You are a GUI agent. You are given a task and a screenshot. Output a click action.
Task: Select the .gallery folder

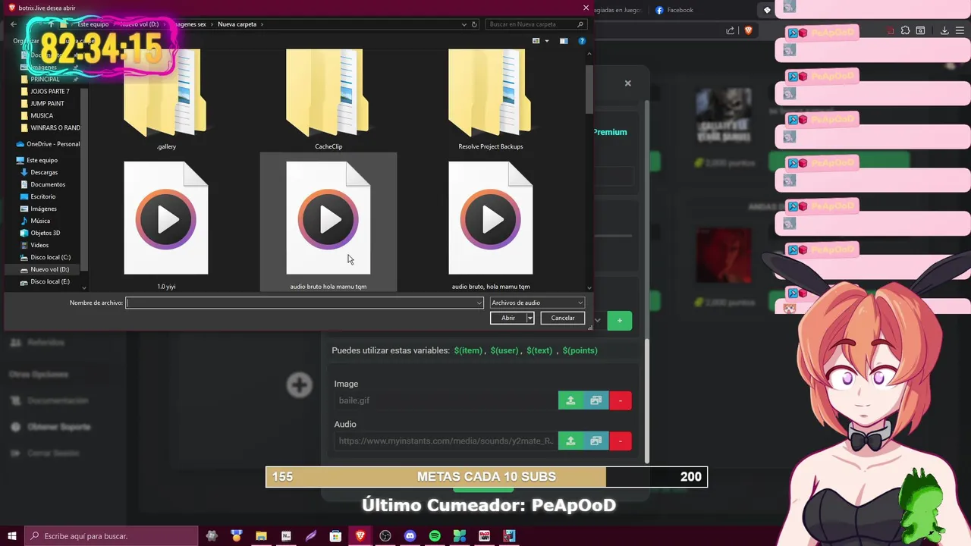[x=166, y=99]
